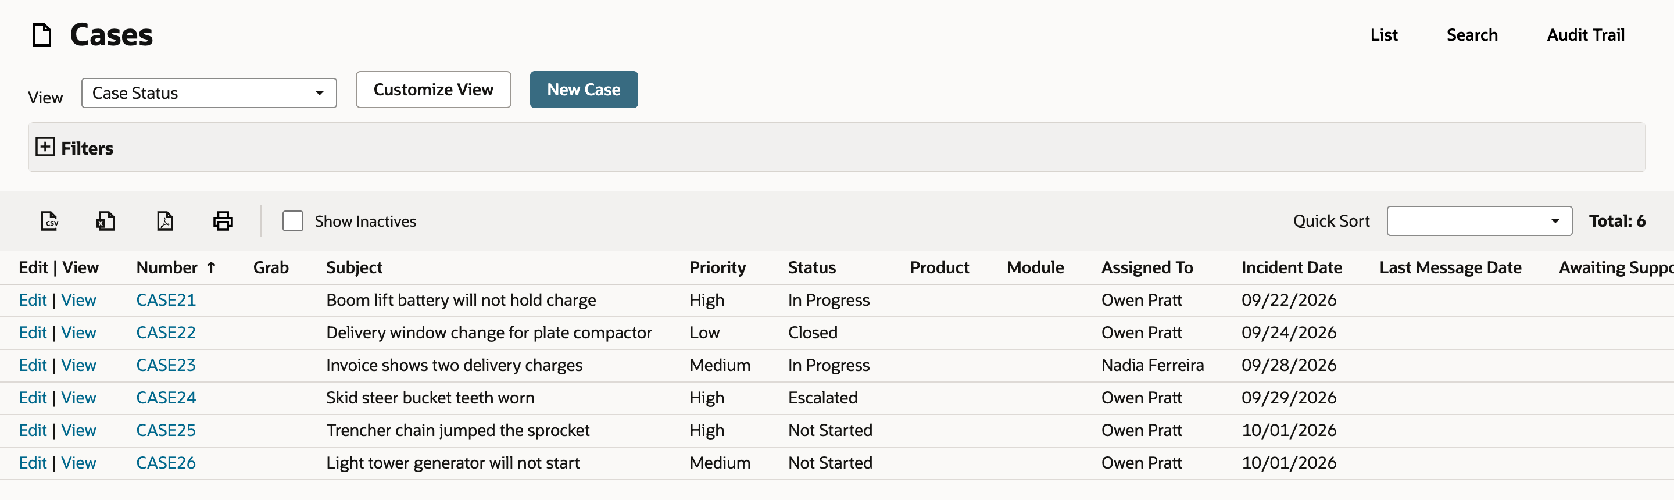This screenshot has width=1674, height=500.
Task: Toggle the Show Inactives checkbox
Action: [293, 221]
